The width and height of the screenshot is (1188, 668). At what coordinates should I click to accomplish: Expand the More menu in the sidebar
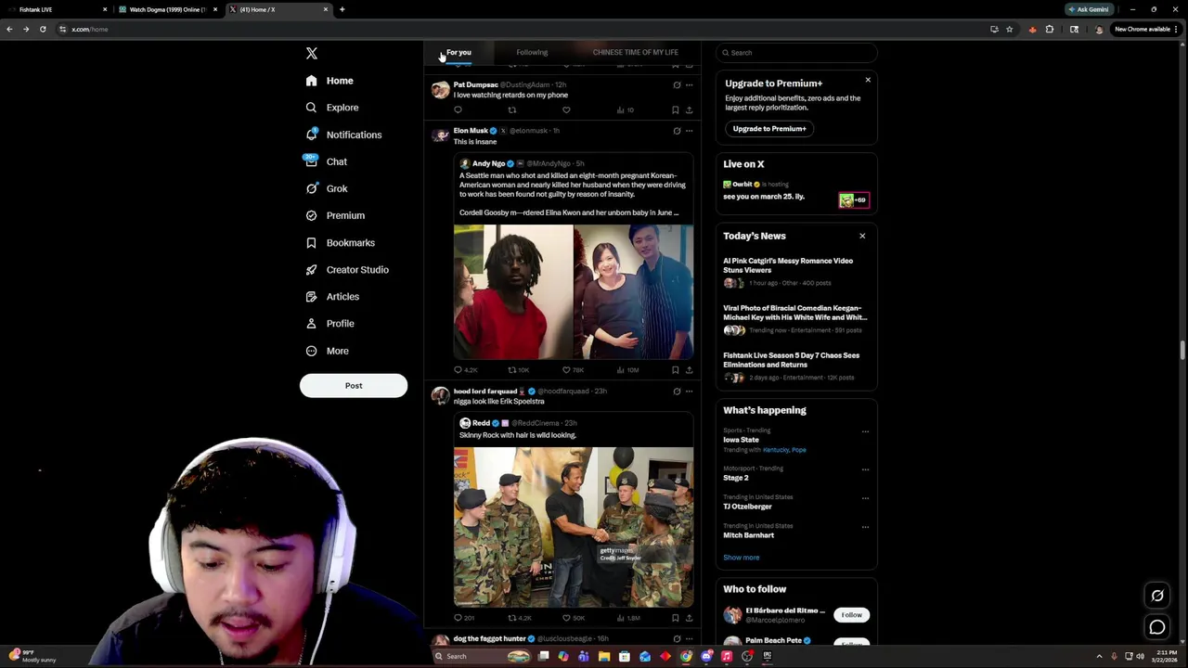click(x=327, y=351)
